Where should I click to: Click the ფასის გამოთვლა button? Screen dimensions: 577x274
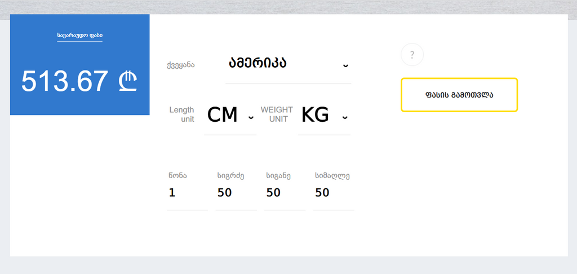[x=459, y=95]
